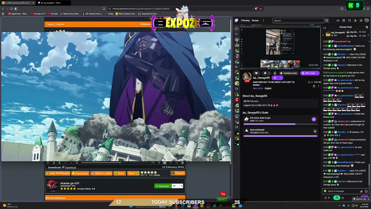Image resolution: width=371 pixels, height=209 pixels.
Task: Open Following in Twitch navigation
Action: pyautogui.click(x=245, y=21)
